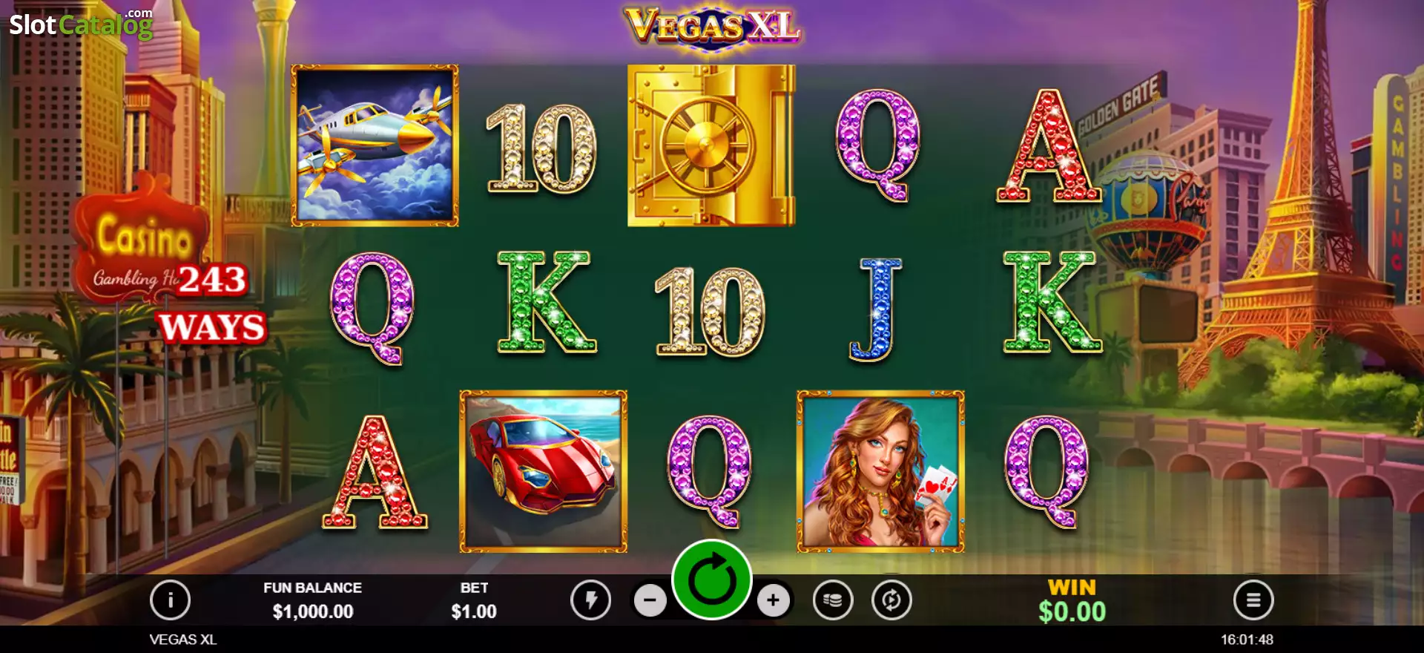Viewport: 1424px width, 653px height.
Task: Click the SlotCatalog.com logo
Action: tap(81, 24)
